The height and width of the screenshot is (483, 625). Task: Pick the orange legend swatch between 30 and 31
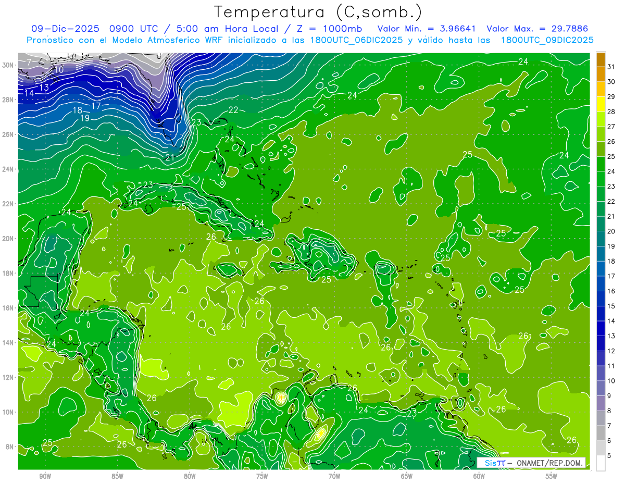(601, 75)
